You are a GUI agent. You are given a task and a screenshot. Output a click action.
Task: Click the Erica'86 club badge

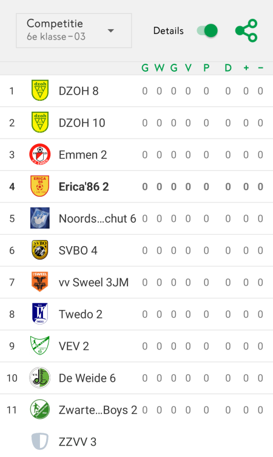[x=40, y=186]
